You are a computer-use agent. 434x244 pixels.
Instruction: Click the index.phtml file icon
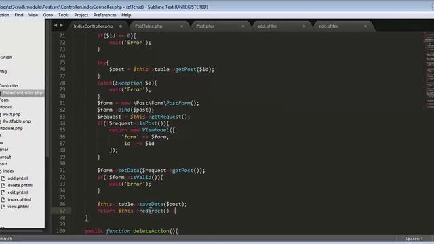tap(3, 200)
